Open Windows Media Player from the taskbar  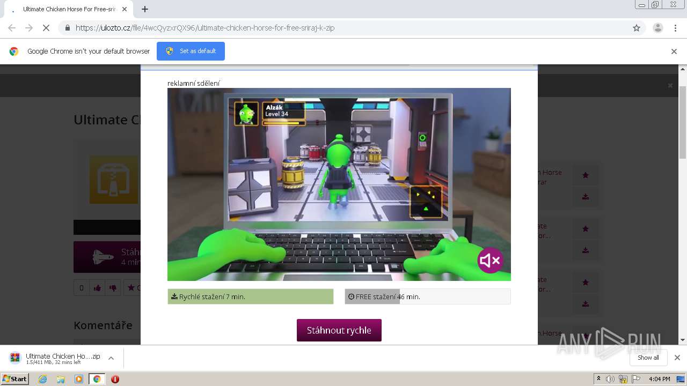tap(79, 379)
